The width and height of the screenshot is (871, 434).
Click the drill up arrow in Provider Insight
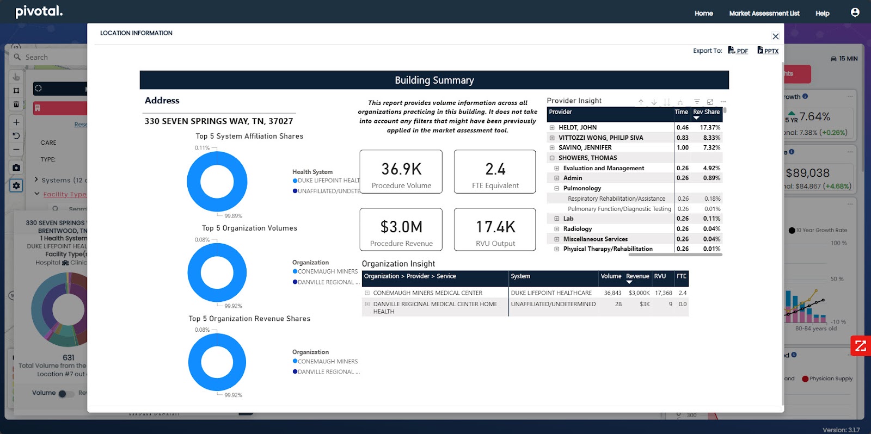641,102
